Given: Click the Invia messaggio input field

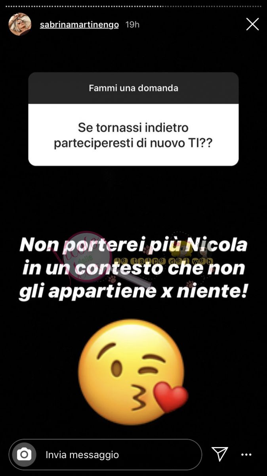Looking at the screenshot, I should [x=105, y=455].
